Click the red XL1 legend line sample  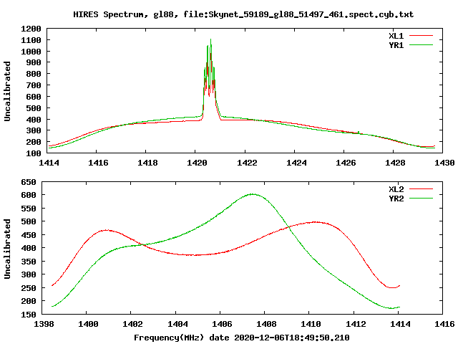click(421, 36)
